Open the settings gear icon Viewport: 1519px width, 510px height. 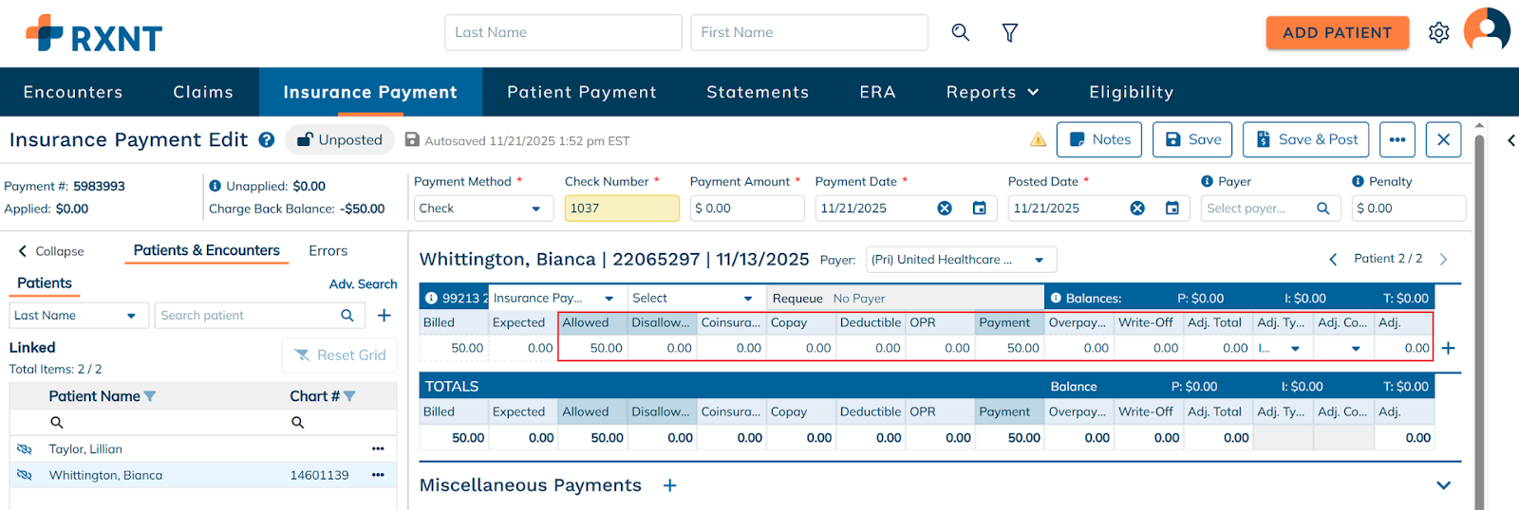[1439, 32]
